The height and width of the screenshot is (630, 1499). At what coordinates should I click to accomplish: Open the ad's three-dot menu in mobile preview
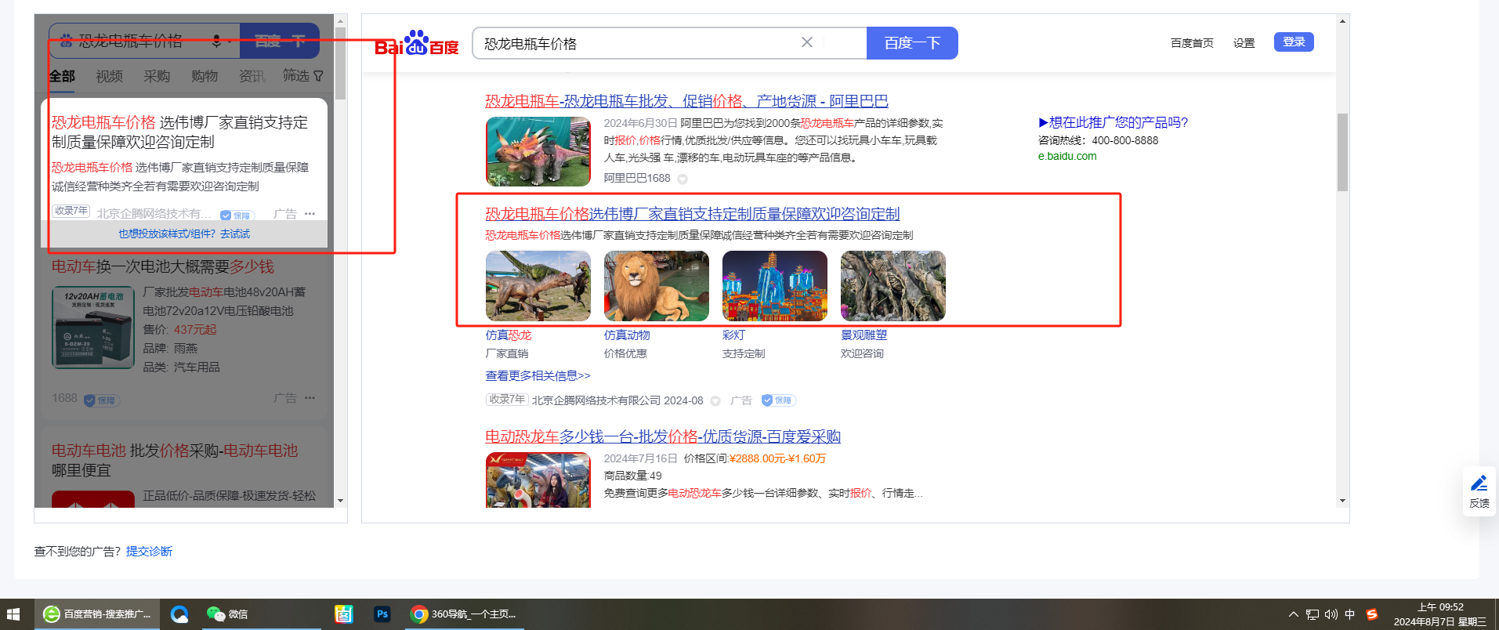310,214
